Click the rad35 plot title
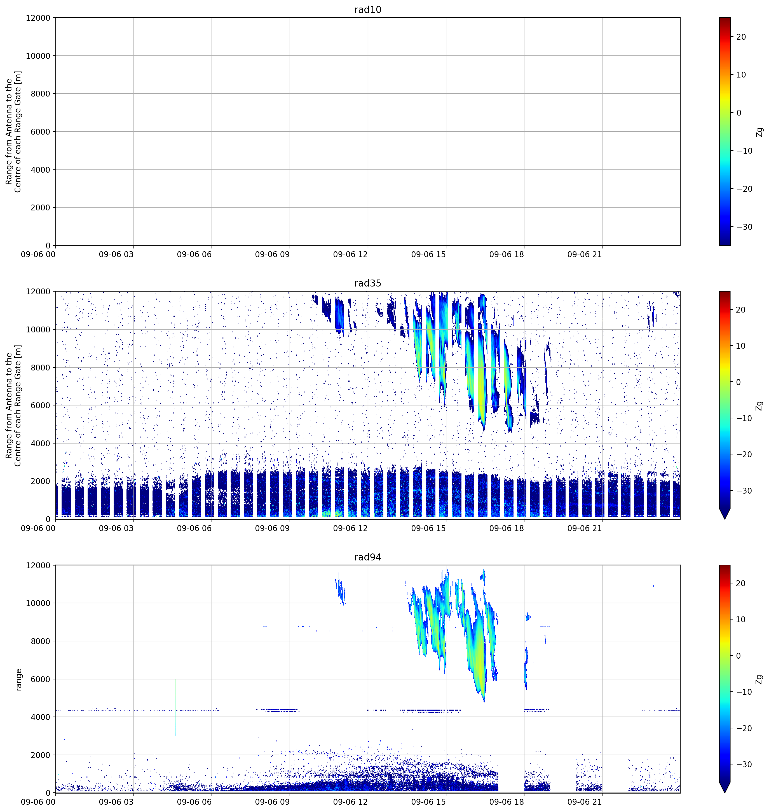Viewport: 769px width, 812px height. click(x=368, y=283)
